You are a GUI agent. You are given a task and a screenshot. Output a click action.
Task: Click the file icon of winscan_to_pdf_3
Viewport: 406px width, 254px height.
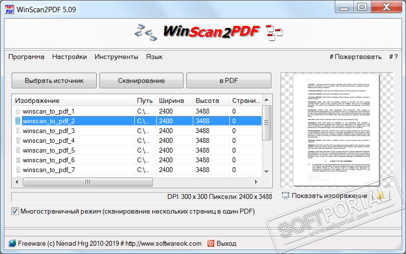click(x=18, y=131)
